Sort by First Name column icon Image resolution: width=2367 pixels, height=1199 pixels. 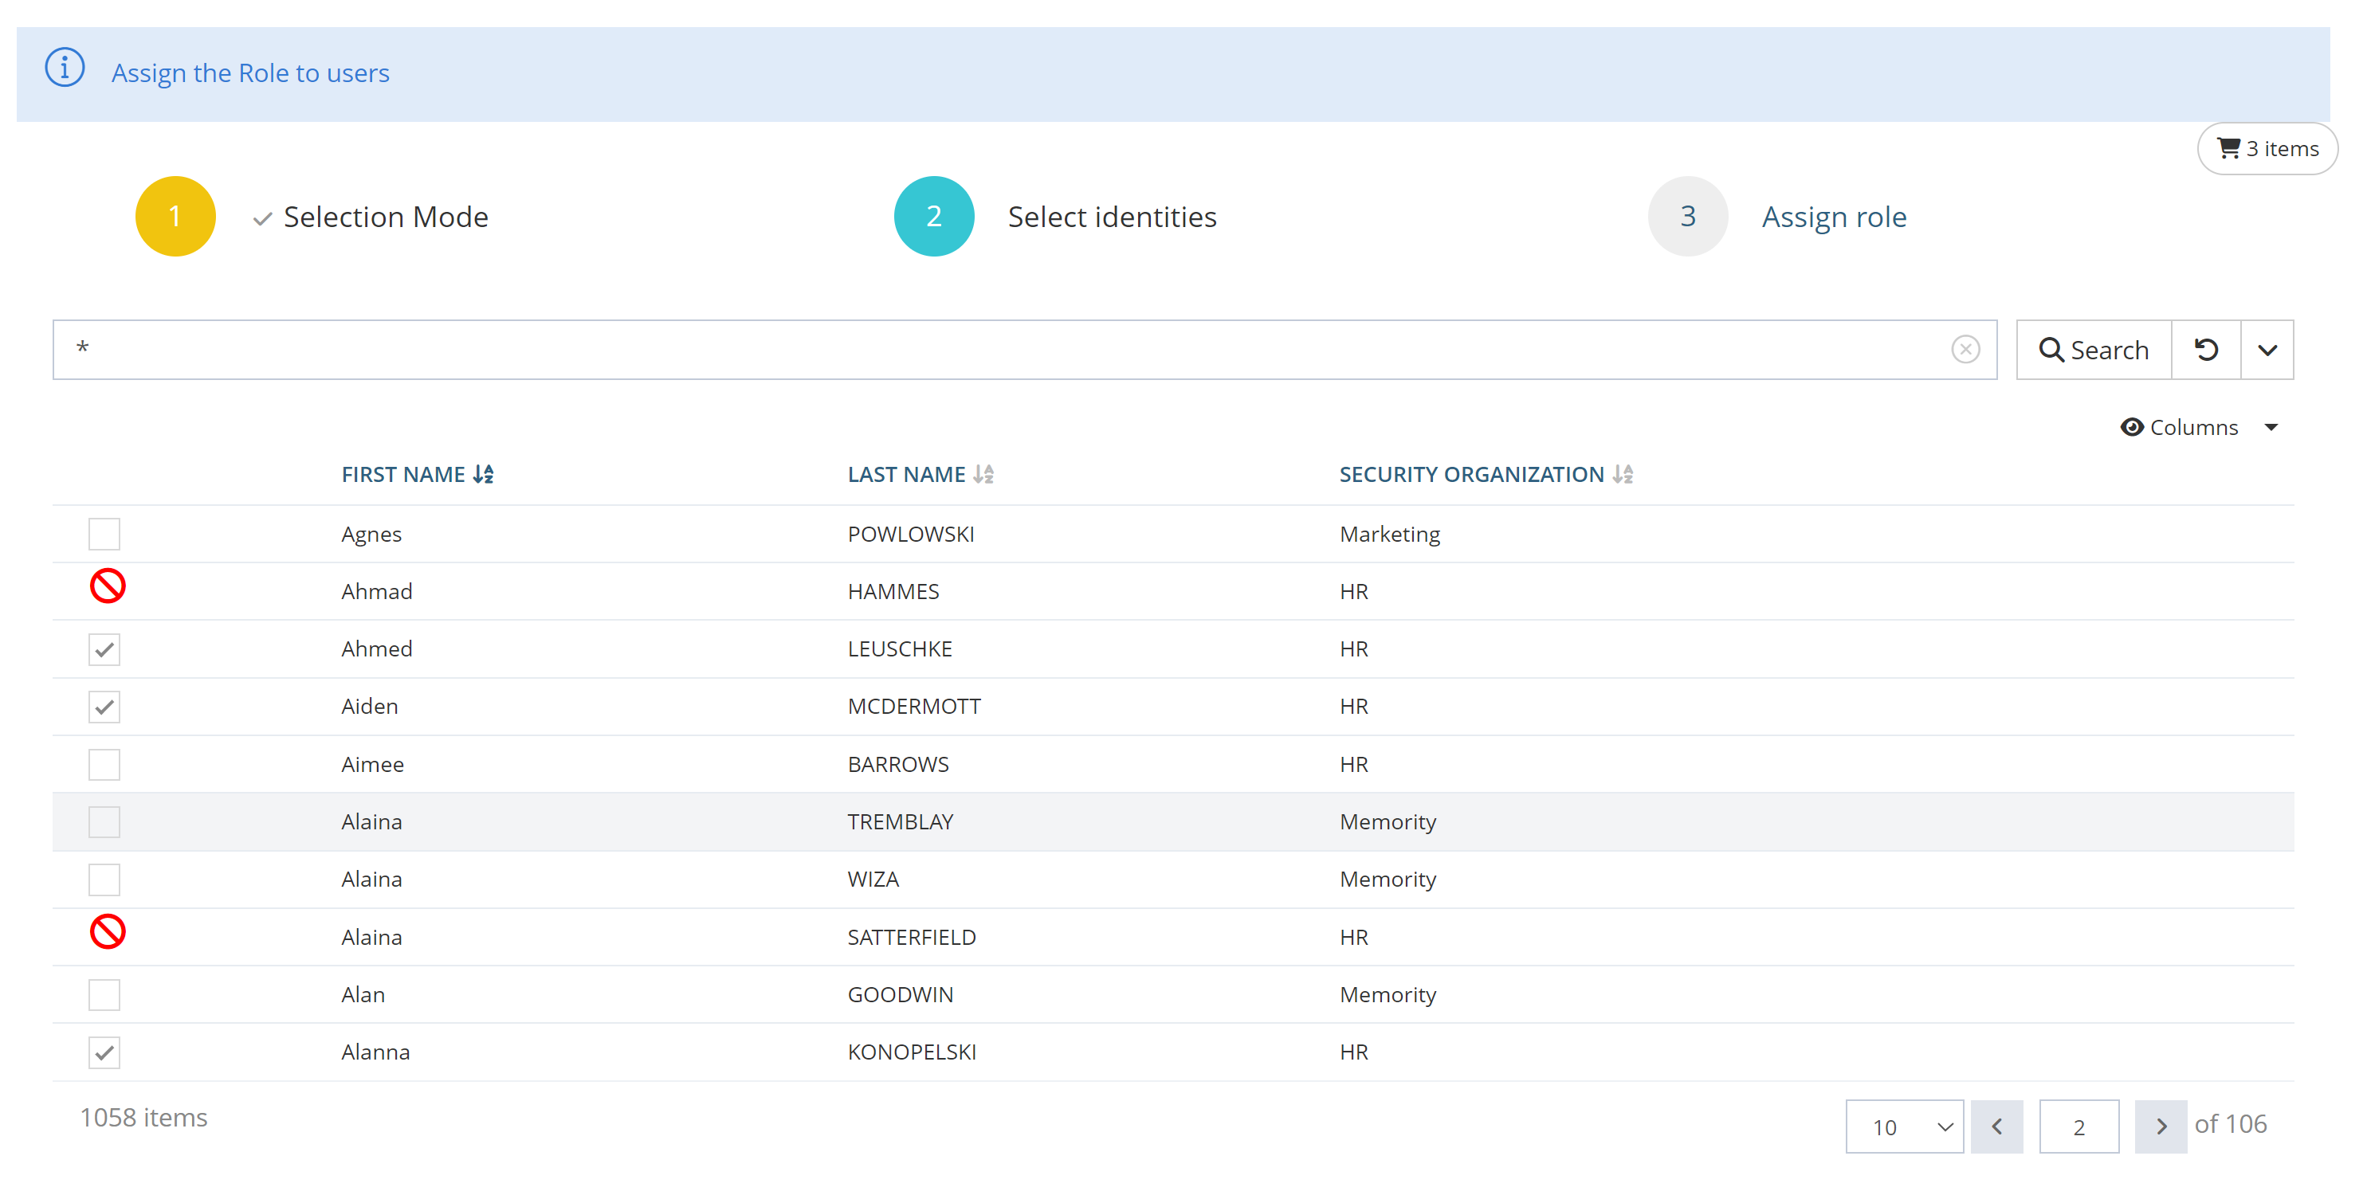[483, 474]
